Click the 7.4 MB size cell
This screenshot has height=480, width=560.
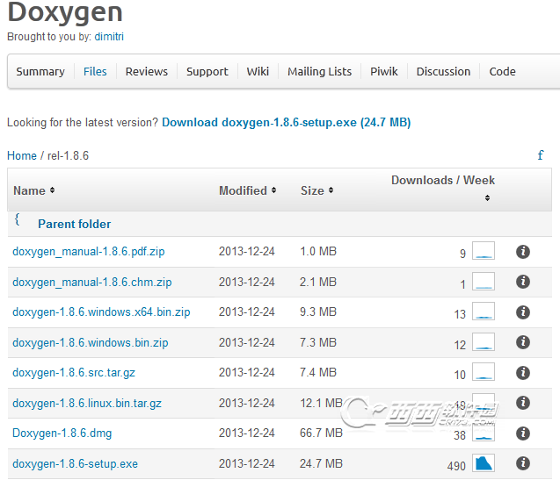(318, 372)
